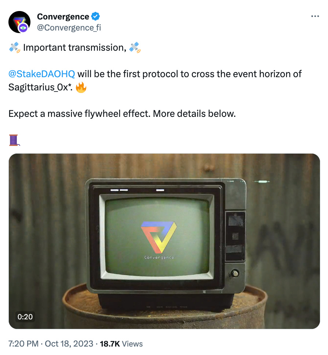Play the retro TV video
Image resolution: width=328 pixels, height=355 pixels.
pos(164,241)
